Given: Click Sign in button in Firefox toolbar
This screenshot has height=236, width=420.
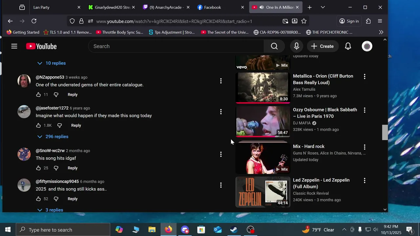Looking at the screenshot, I should [x=349, y=21].
